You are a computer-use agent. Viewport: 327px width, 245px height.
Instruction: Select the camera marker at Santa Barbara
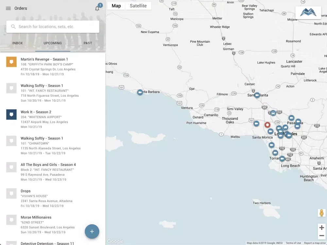click(x=140, y=92)
